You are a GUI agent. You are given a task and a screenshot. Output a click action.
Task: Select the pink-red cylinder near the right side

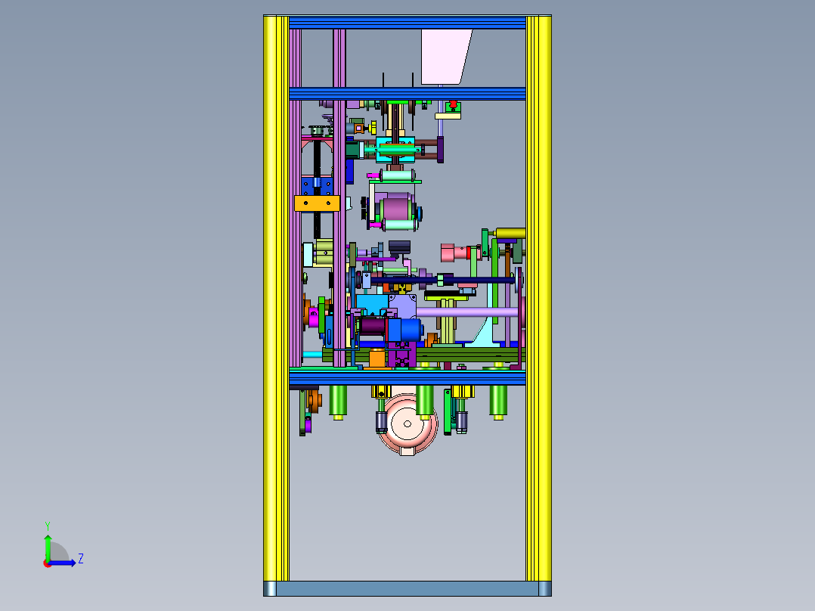point(455,253)
